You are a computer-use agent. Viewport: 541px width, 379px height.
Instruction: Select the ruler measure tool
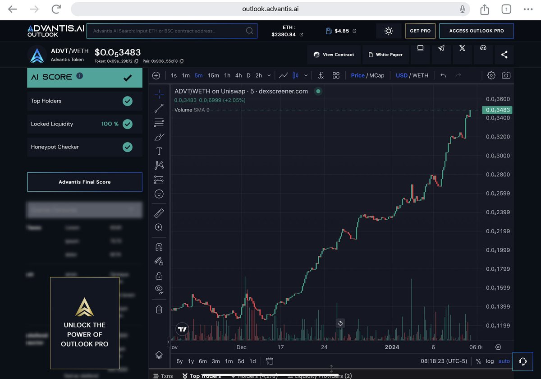(x=159, y=213)
